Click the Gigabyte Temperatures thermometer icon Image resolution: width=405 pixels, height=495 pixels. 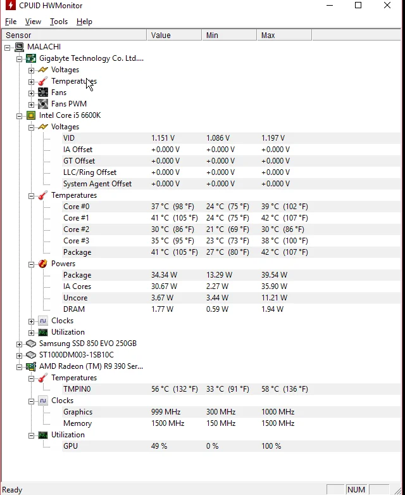43,81
